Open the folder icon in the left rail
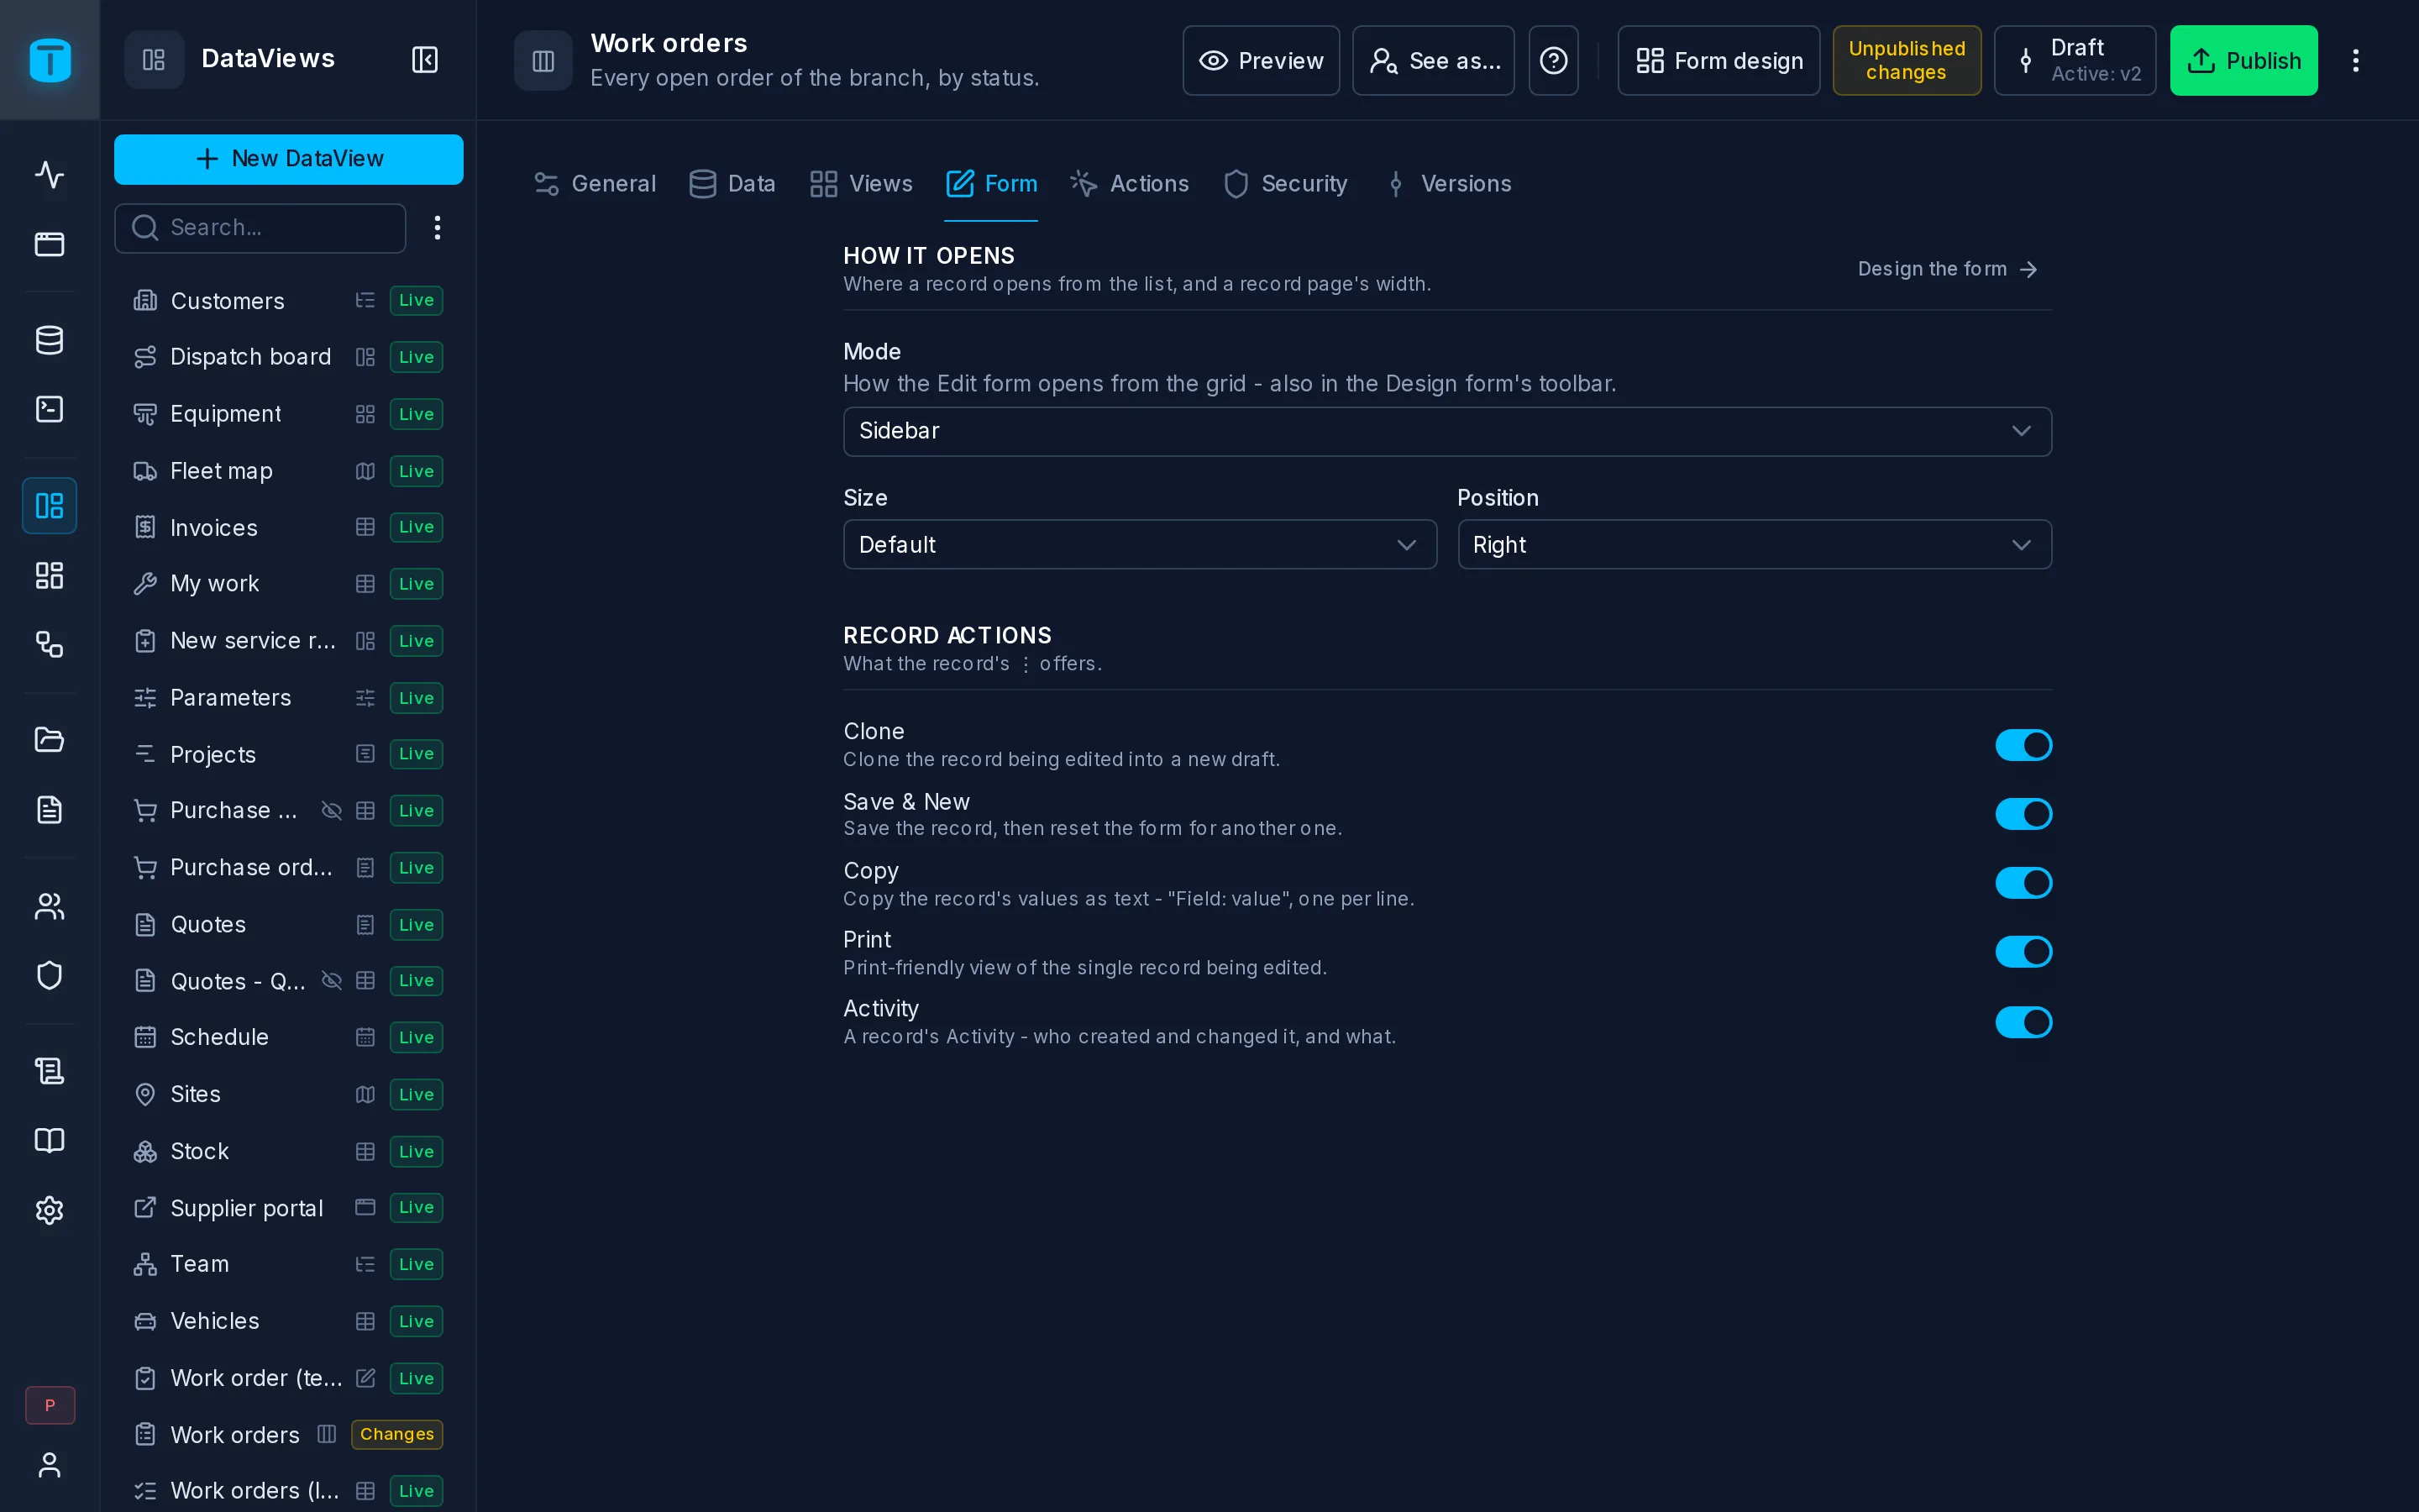This screenshot has height=1512, width=2419. (49, 740)
